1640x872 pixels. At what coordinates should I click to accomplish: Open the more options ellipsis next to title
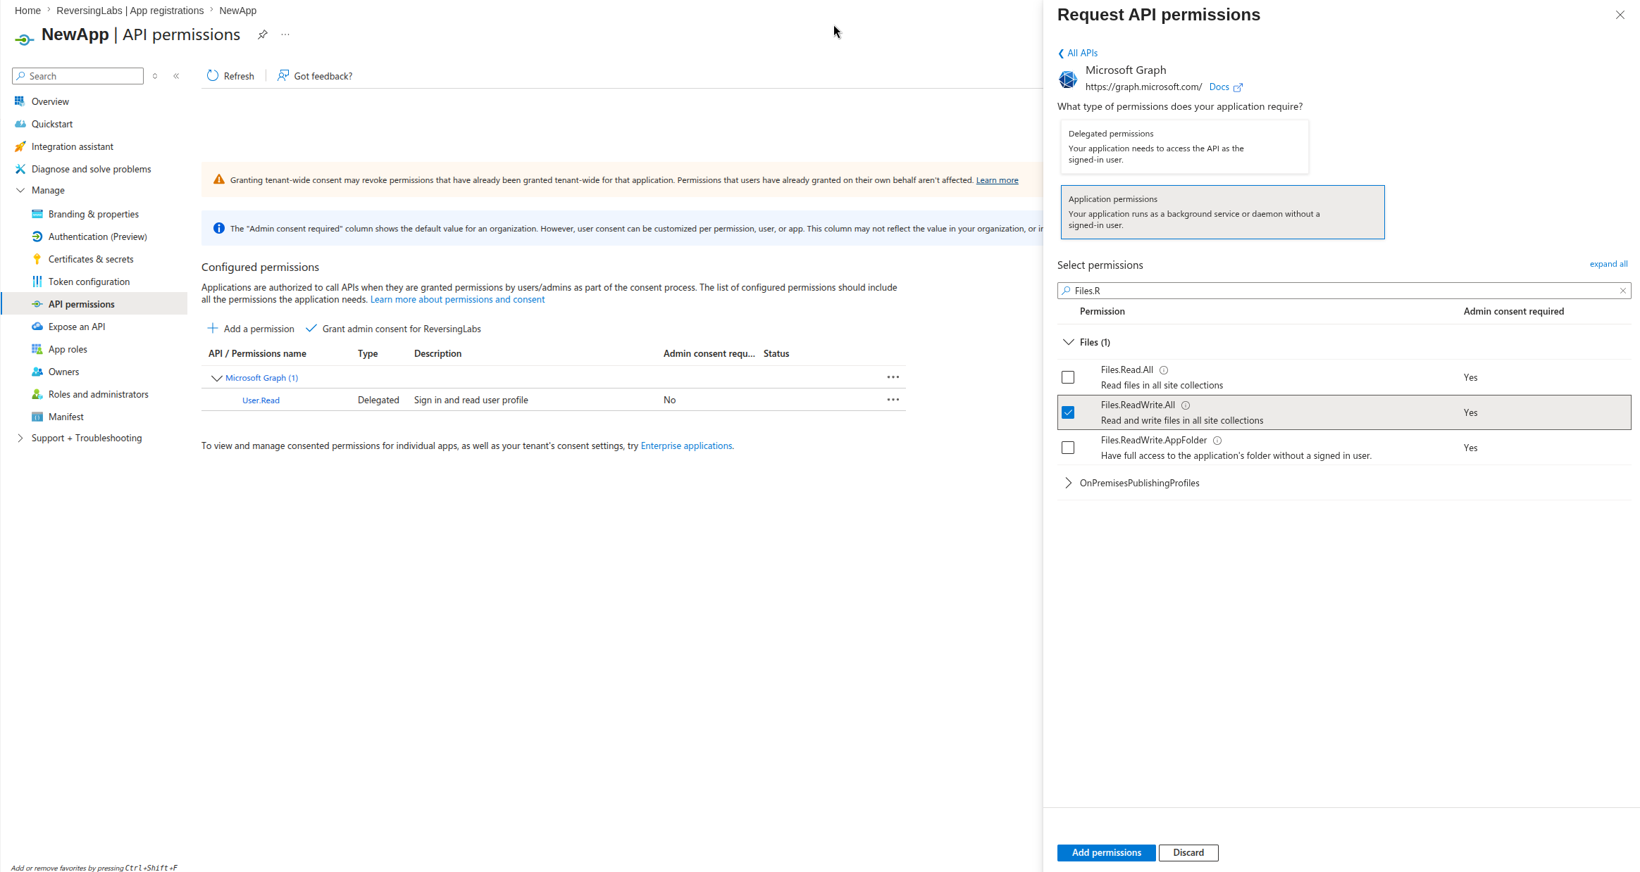285,34
